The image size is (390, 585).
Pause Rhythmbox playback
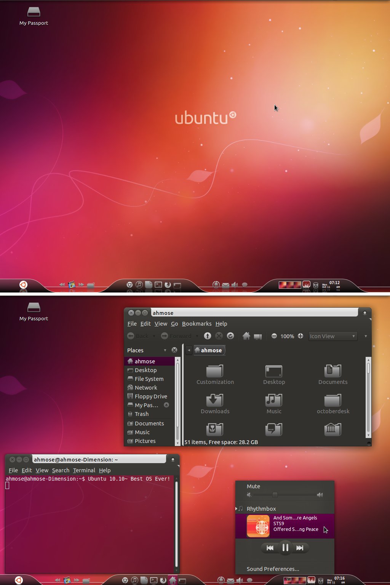point(285,548)
